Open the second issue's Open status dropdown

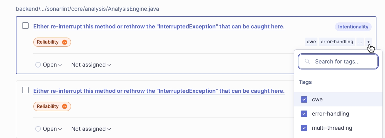point(49,129)
